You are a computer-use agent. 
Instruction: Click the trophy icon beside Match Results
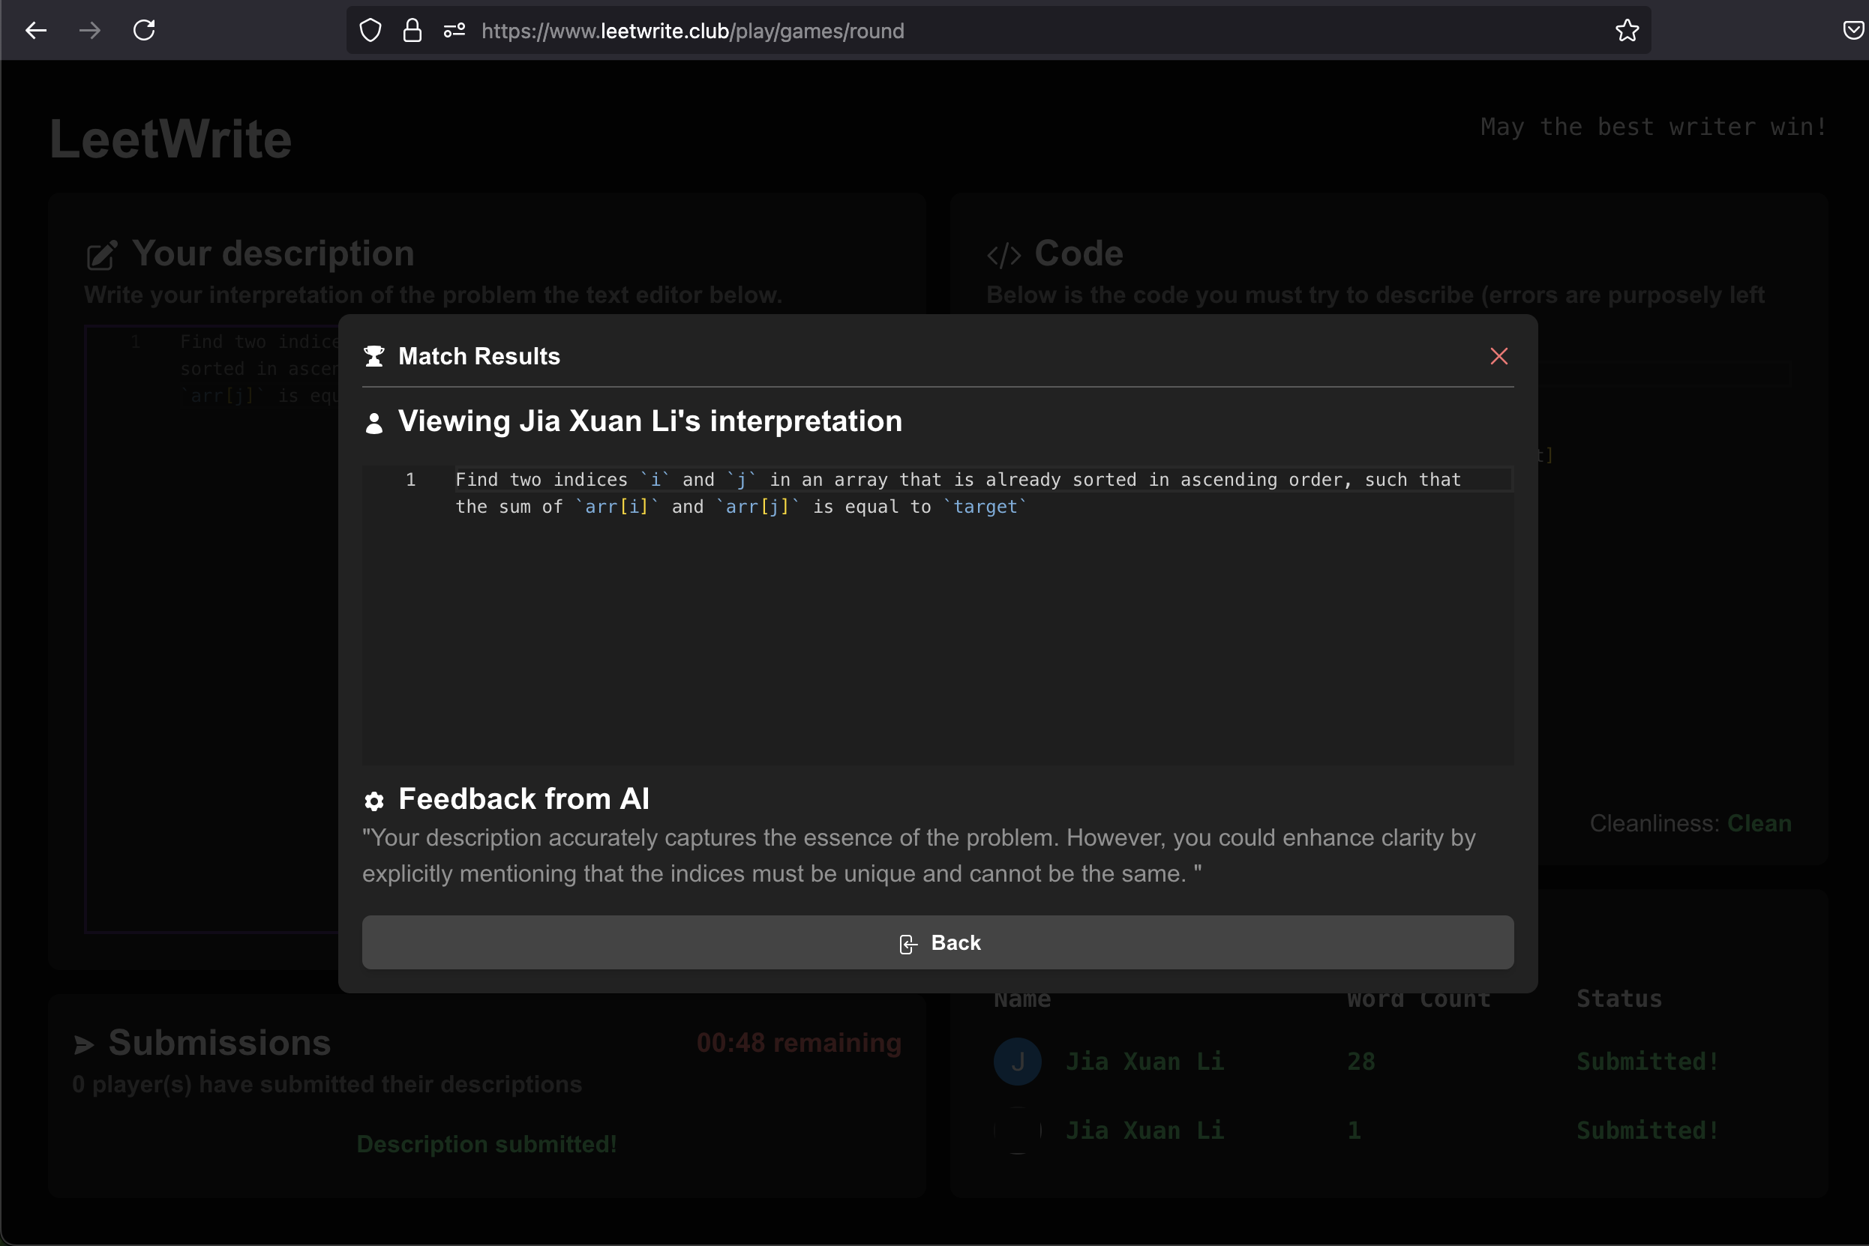373,356
